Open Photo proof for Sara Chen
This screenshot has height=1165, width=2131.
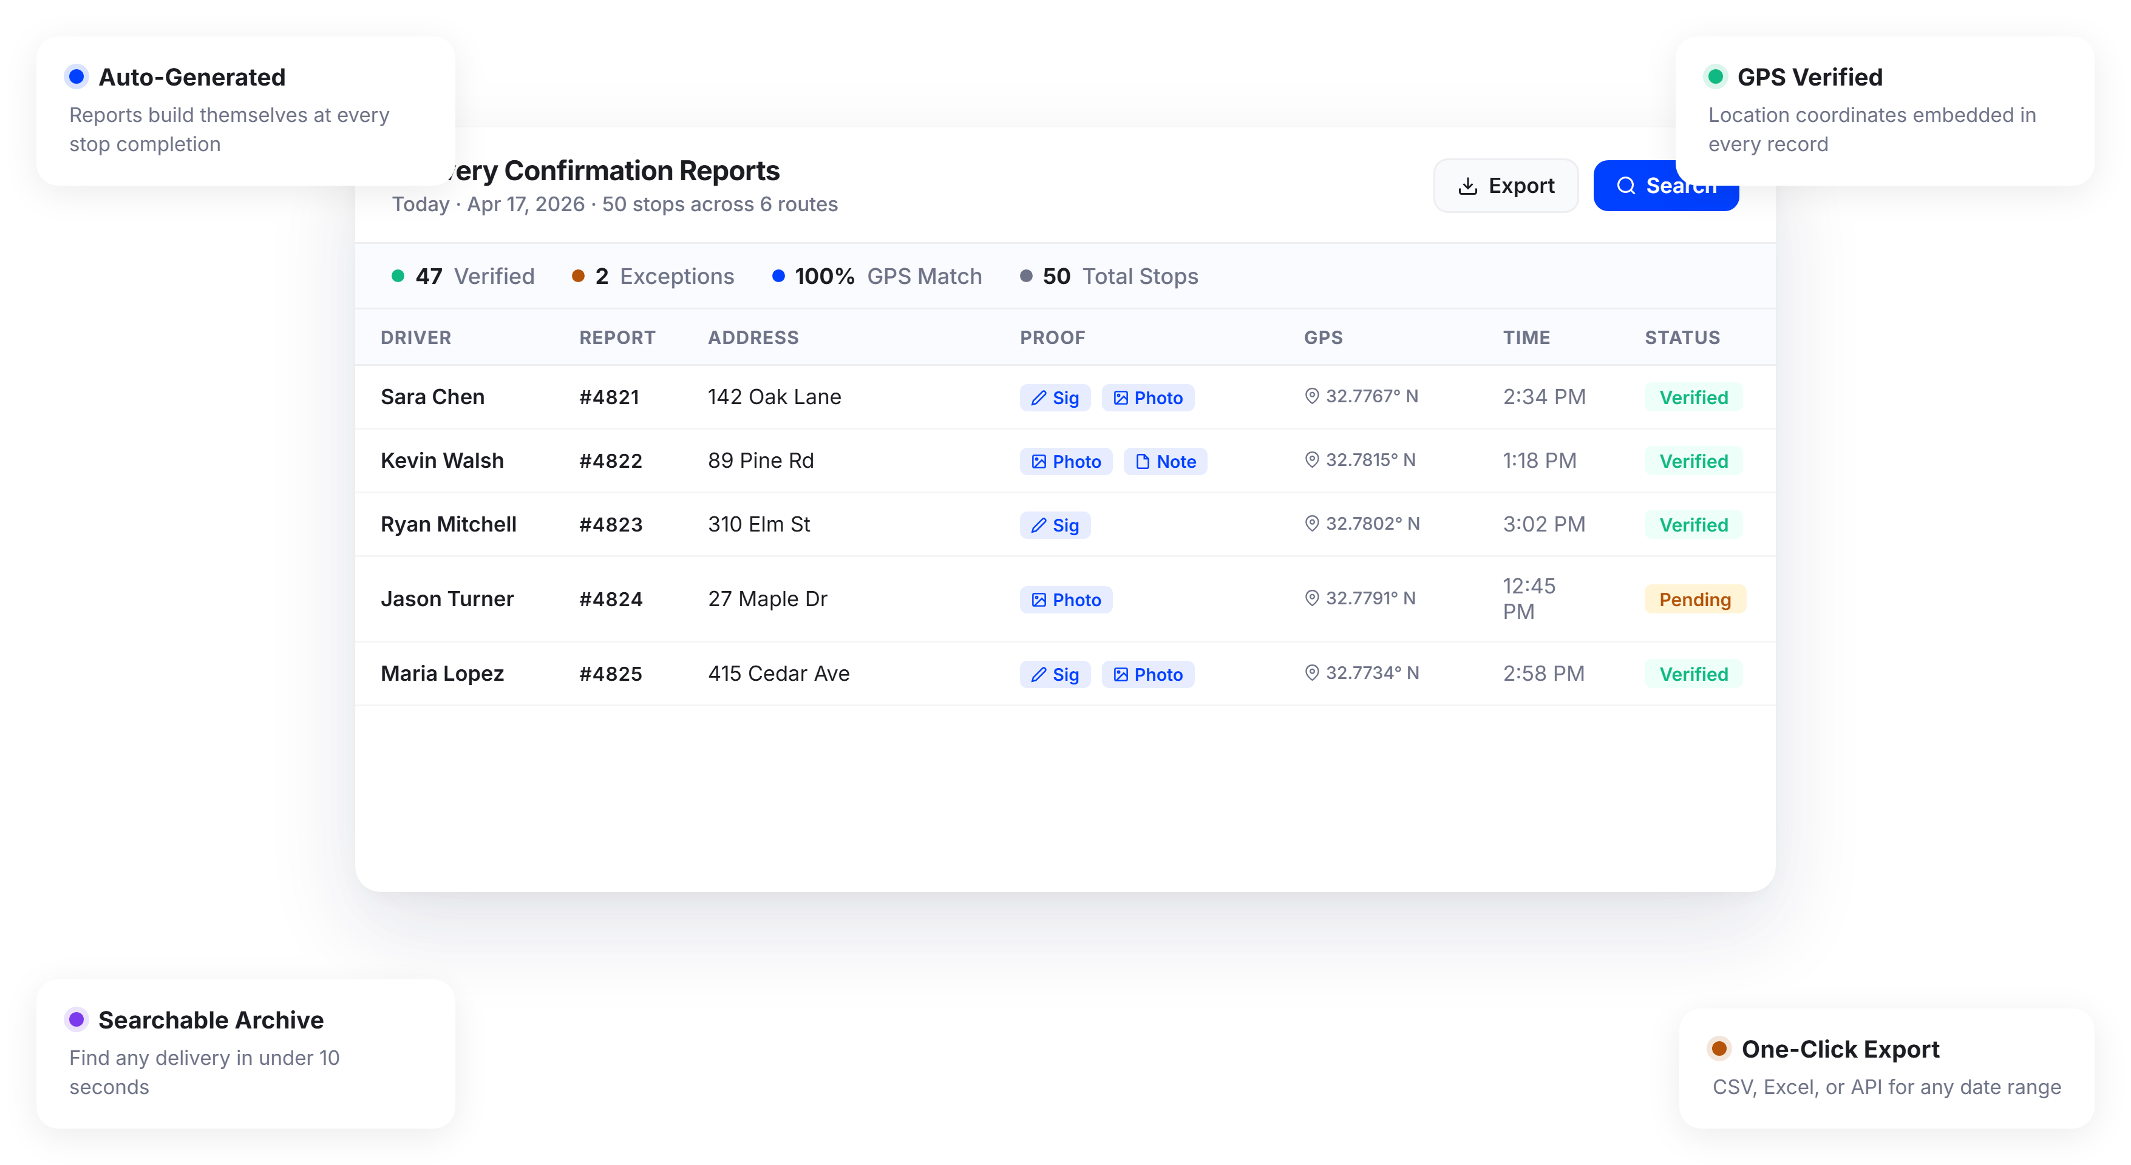pyautogui.click(x=1147, y=397)
